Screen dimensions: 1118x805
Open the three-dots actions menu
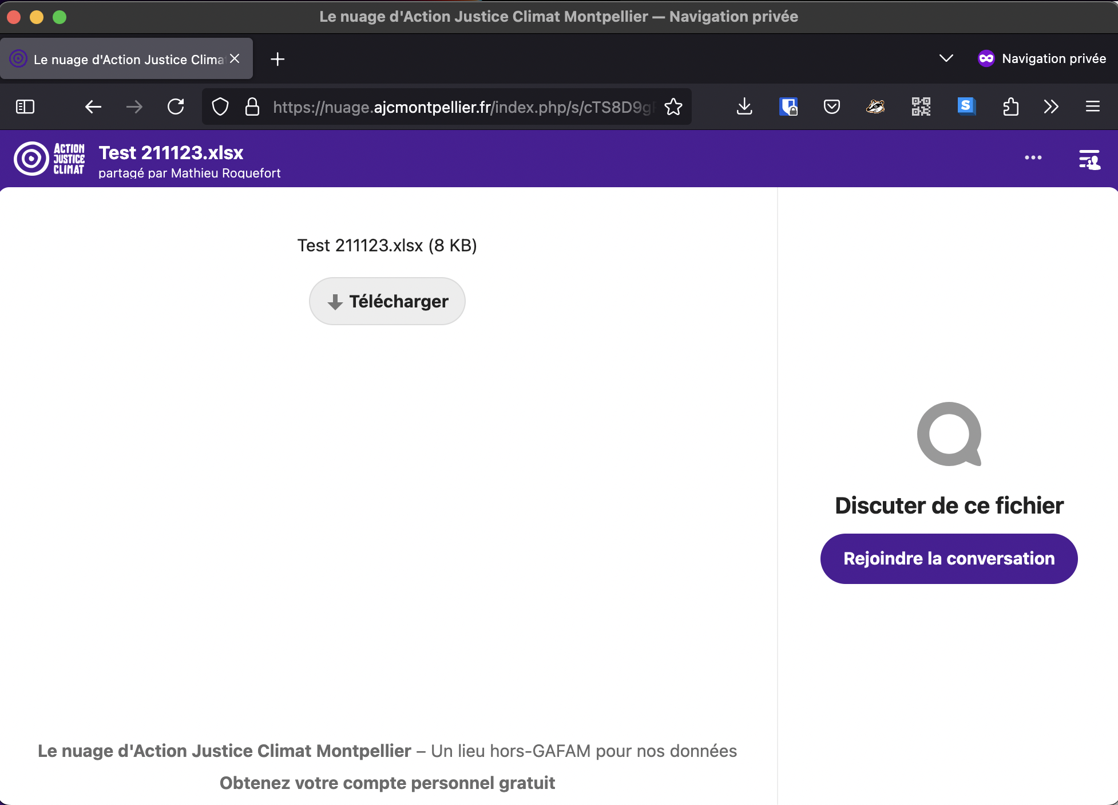(1033, 157)
